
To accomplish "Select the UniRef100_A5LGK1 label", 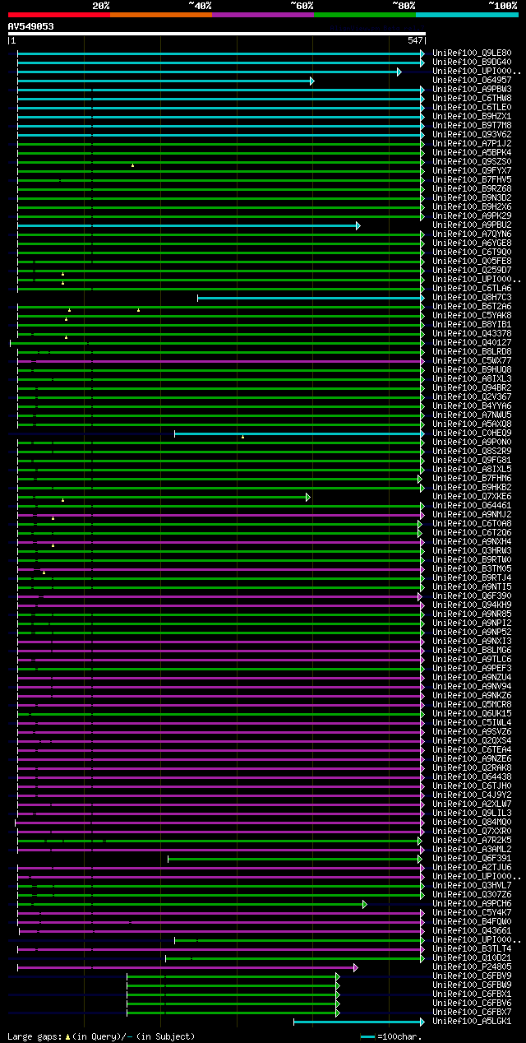I will click(x=472, y=1021).
